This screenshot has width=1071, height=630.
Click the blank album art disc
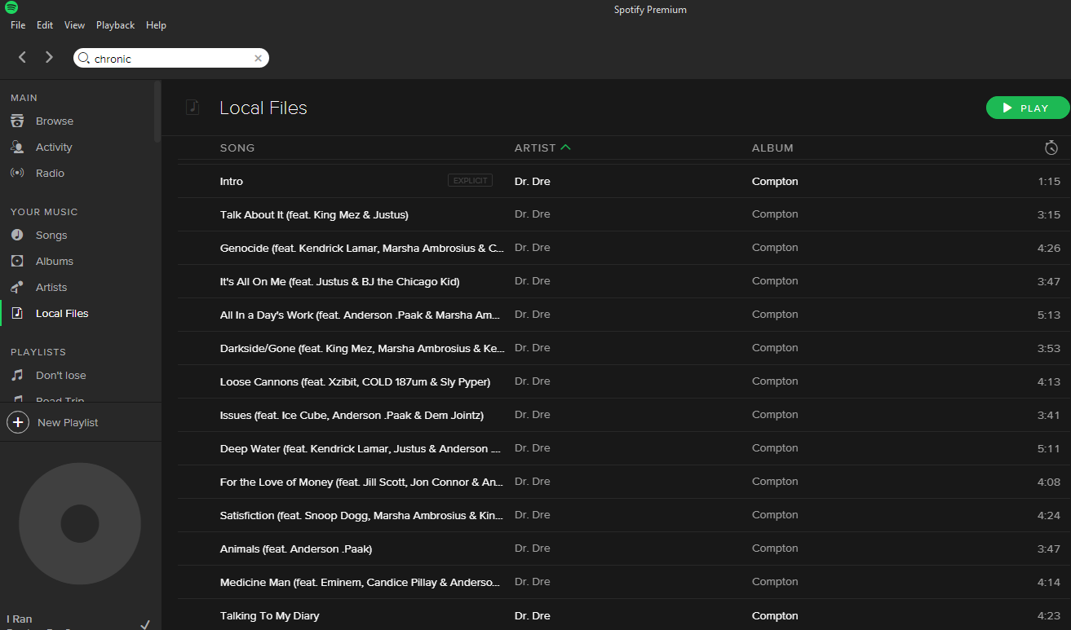click(80, 523)
